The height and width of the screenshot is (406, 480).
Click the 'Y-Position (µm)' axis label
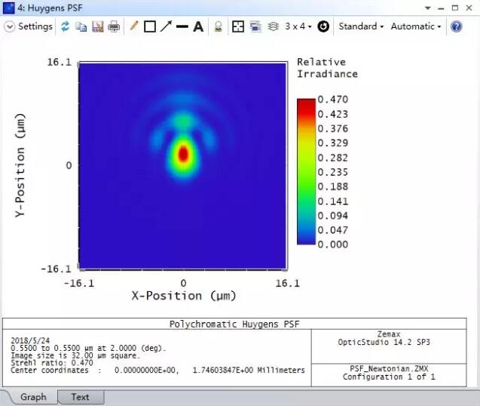(20, 165)
